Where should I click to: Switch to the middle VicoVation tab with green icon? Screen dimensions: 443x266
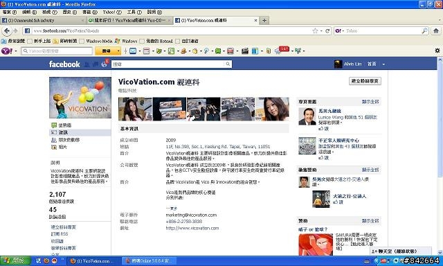(129, 20)
